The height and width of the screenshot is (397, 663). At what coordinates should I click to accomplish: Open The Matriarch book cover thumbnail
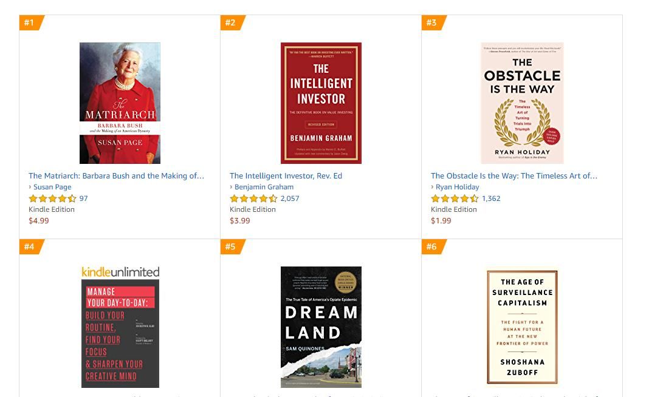point(120,103)
